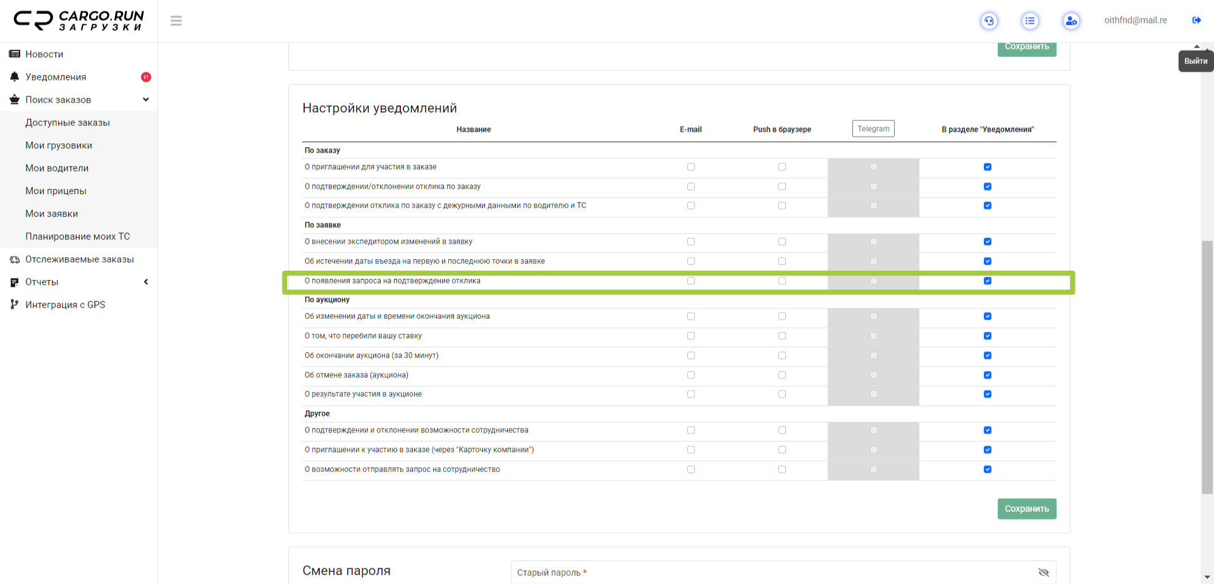Click the red 11 notifications badge
The height and width of the screenshot is (584, 1214).
tap(146, 77)
